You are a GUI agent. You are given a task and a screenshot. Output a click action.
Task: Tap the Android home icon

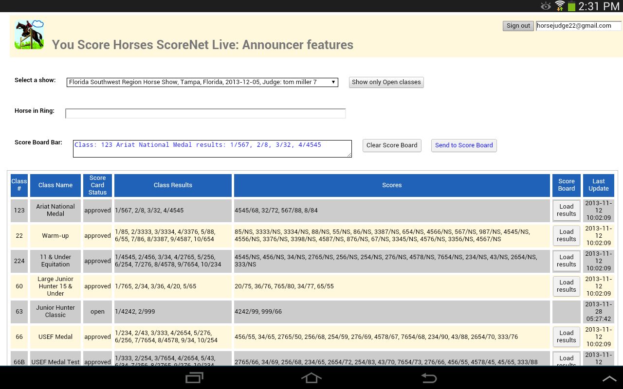311,378
